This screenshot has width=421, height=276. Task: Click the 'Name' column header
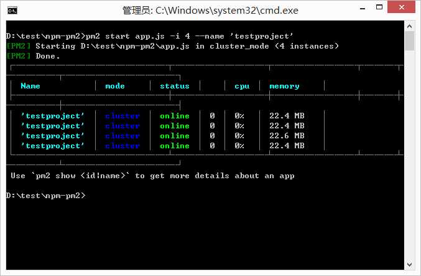tap(30, 86)
